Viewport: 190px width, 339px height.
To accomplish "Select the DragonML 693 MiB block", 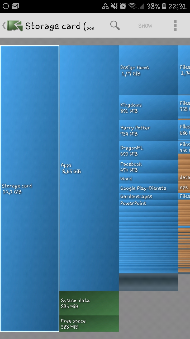I will pos(148,151).
